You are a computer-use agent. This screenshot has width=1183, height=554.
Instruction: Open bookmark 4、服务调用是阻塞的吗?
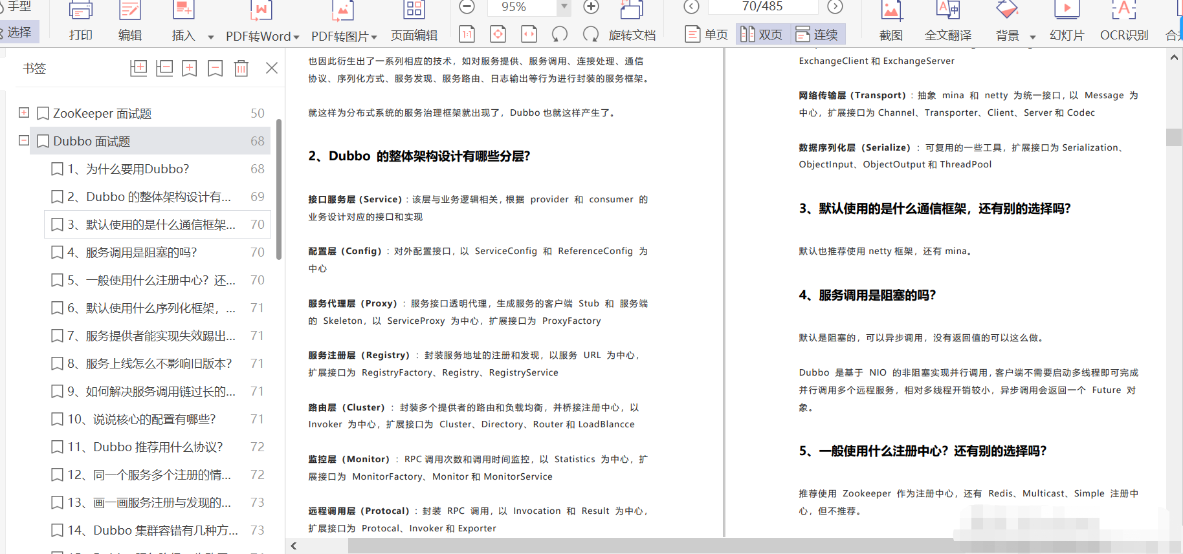(157, 252)
